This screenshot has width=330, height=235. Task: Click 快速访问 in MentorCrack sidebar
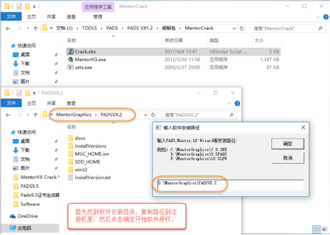(23, 45)
